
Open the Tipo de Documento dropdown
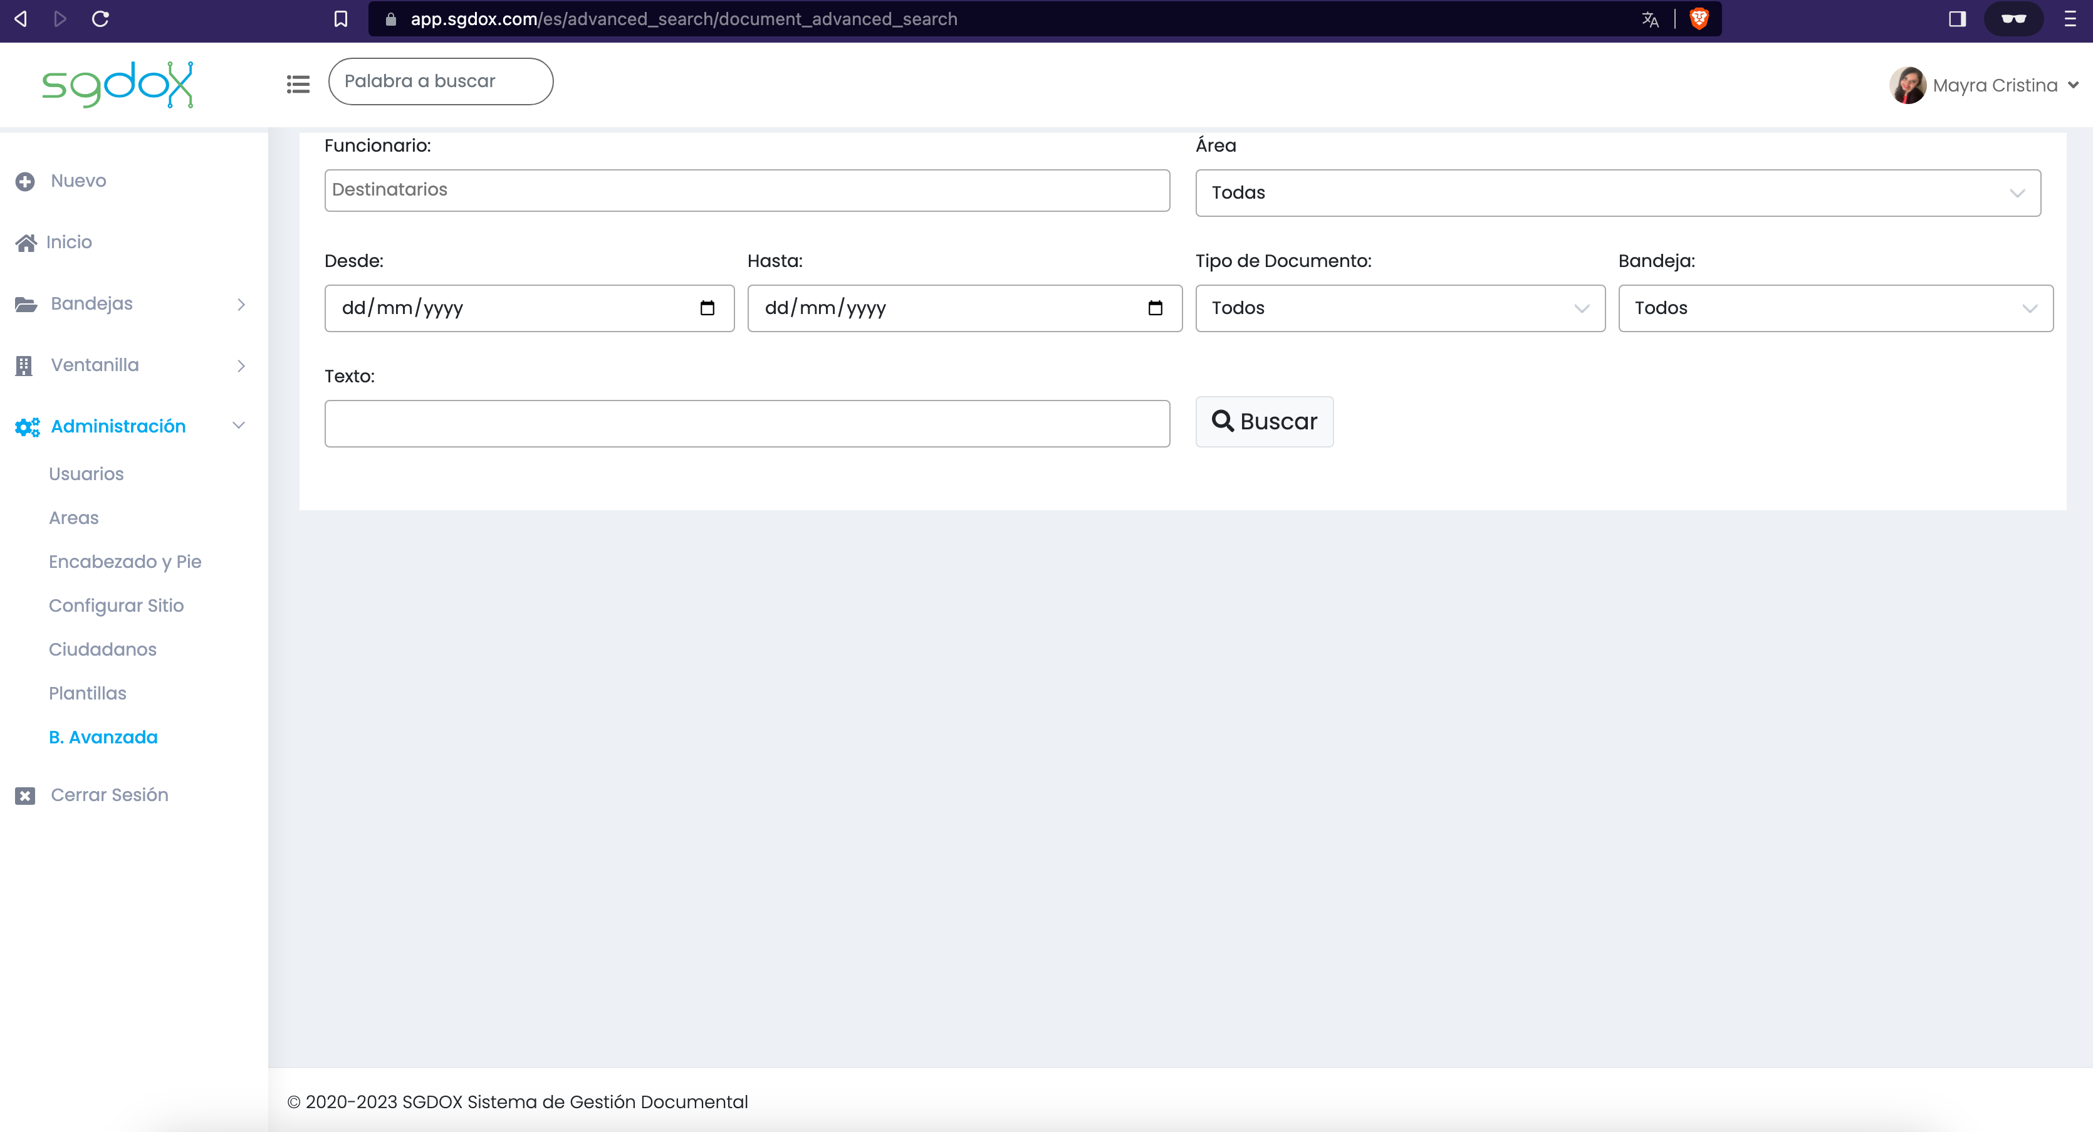click(1400, 308)
